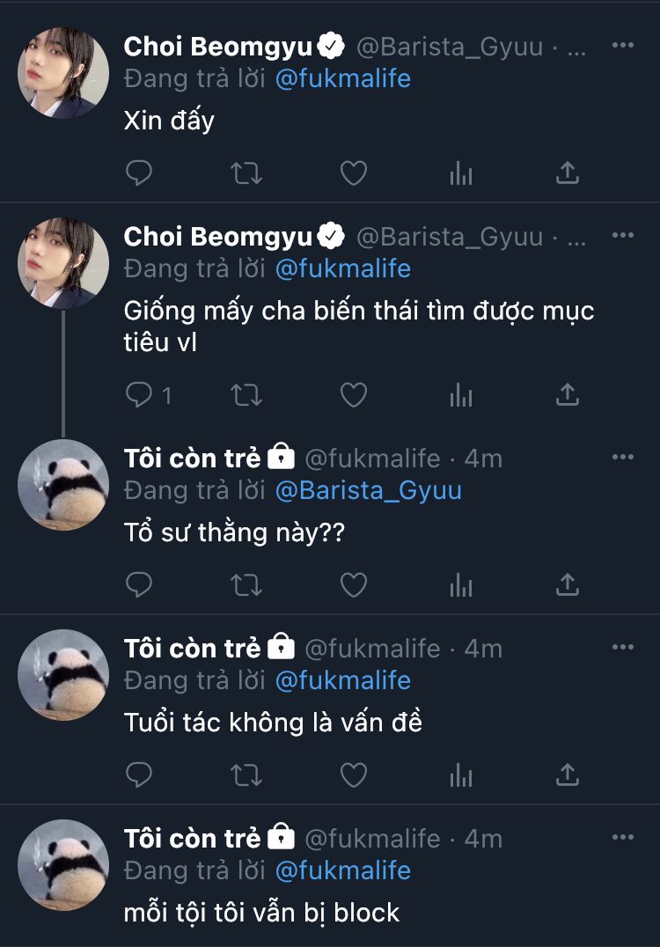Open more options on "Xin đấy" tweet
Image resolution: width=660 pixels, height=947 pixels.
coord(622,46)
